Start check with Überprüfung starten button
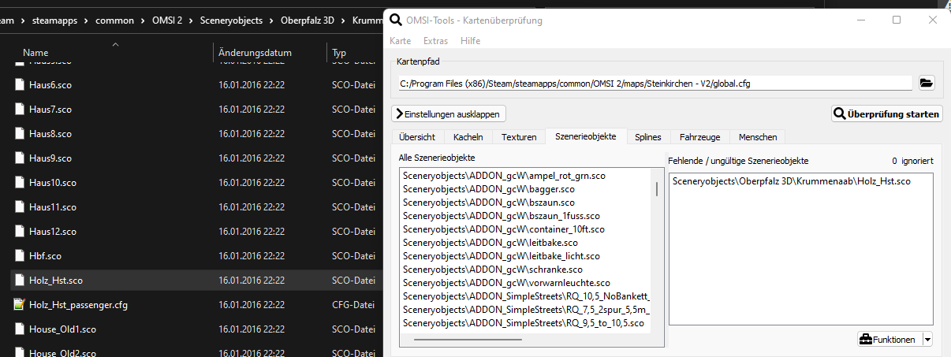 tap(886, 114)
